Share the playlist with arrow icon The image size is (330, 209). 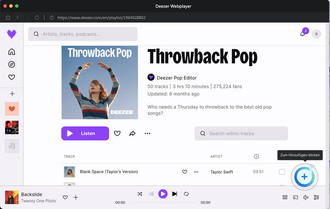tap(132, 133)
